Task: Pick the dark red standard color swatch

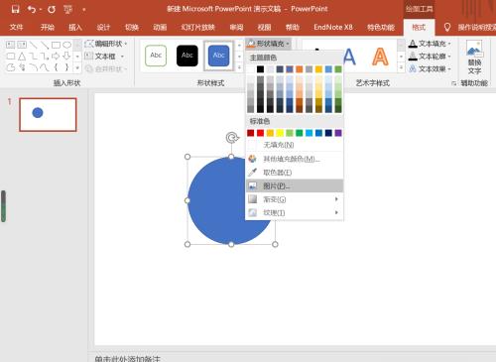Action: click(251, 133)
